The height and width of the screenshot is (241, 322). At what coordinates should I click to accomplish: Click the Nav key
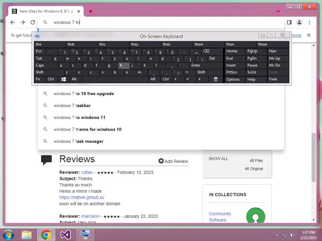pos(278,51)
